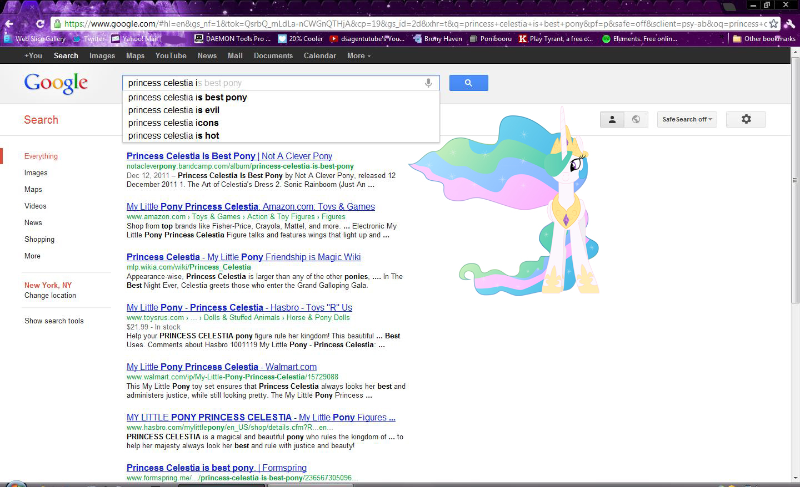The image size is (800, 487).
Task: Open Calendar in the top bar
Action: pyautogui.click(x=320, y=55)
